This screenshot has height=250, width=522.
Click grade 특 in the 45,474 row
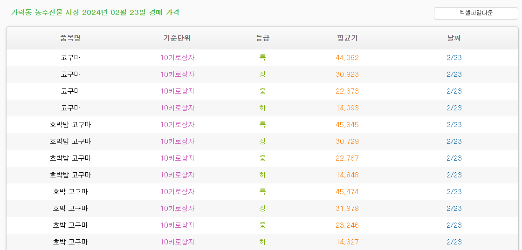262,192
